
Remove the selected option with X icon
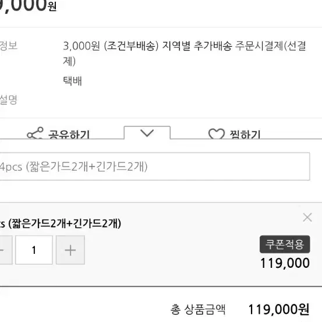307,217
